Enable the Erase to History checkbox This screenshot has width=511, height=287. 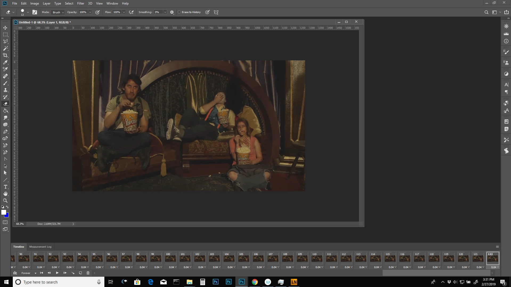[x=179, y=12]
